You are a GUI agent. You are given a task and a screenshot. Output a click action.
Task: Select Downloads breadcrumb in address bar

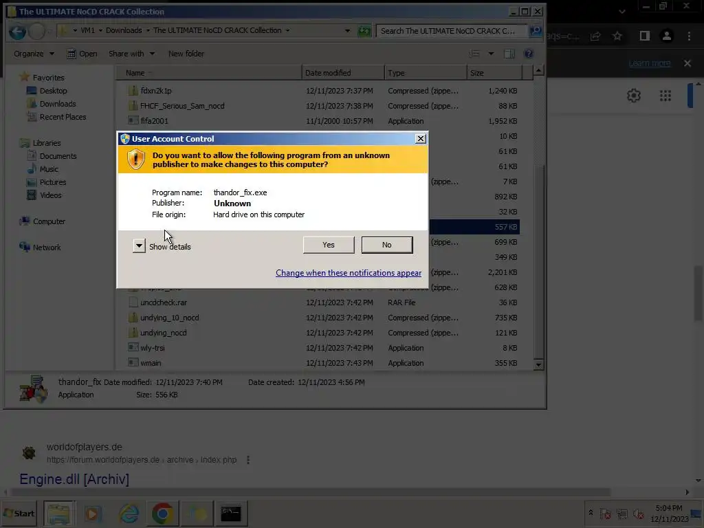coord(124,30)
